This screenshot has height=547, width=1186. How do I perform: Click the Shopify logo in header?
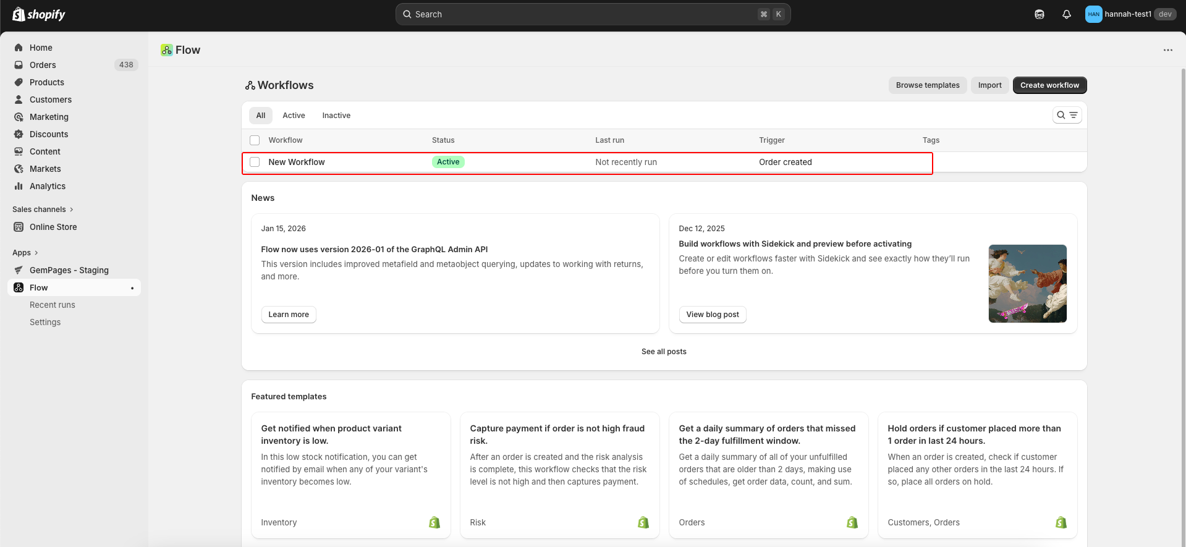(39, 14)
